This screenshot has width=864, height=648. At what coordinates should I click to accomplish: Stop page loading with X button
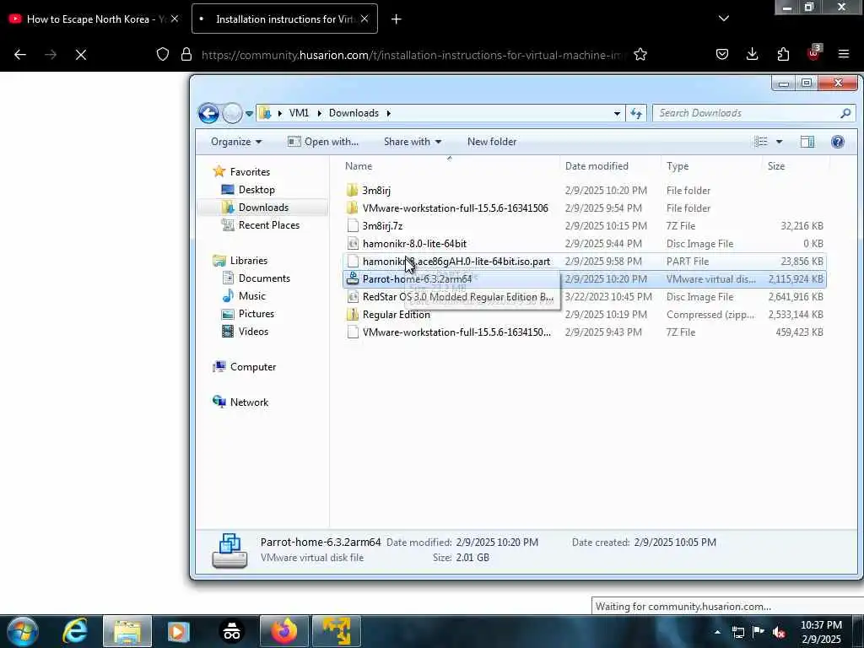pos(81,55)
